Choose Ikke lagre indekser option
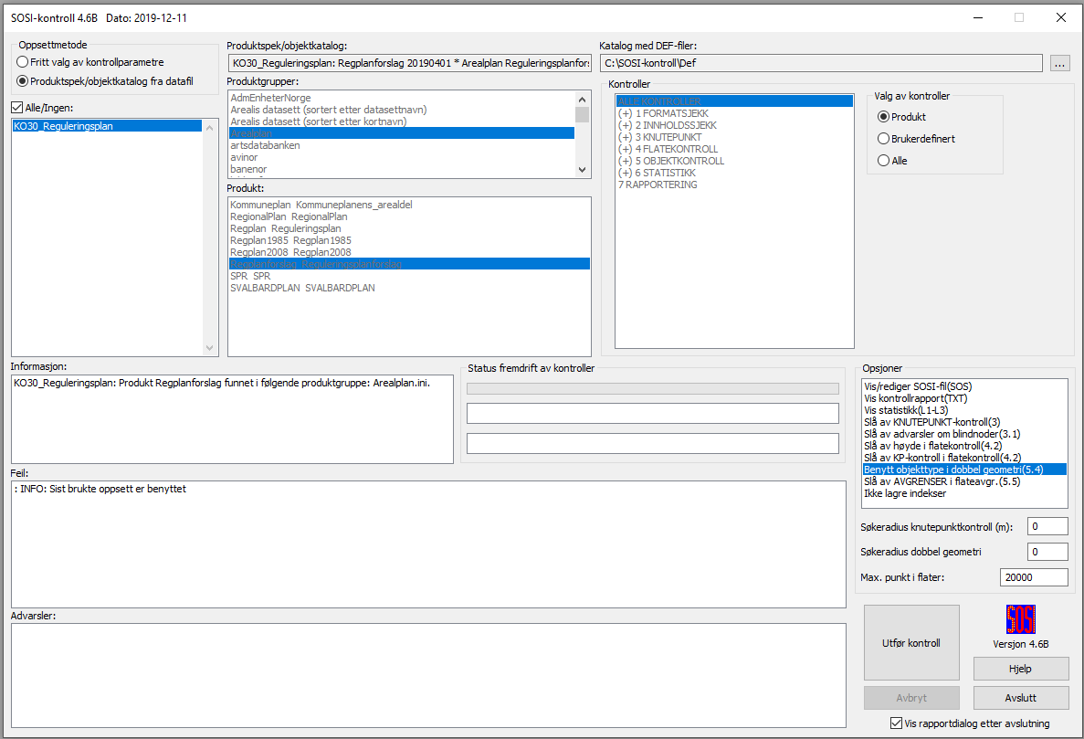Image resolution: width=1084 pixels, height=739 pixels. point(905,493)
